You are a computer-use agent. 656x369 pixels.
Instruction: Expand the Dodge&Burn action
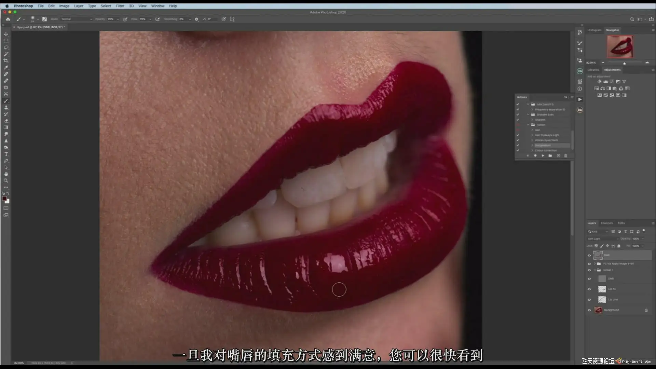coord(532,146)
